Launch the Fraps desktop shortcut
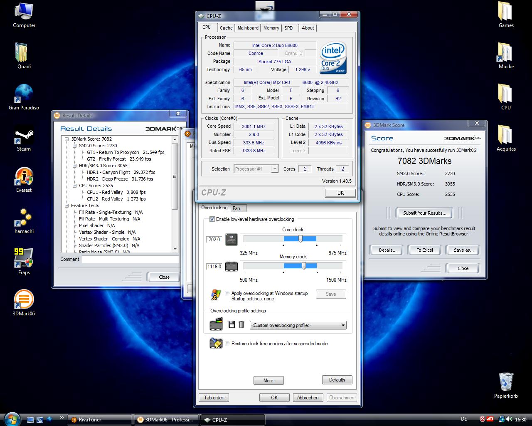The width and height of the screenshot is (532, 426). tap(24, 262)
